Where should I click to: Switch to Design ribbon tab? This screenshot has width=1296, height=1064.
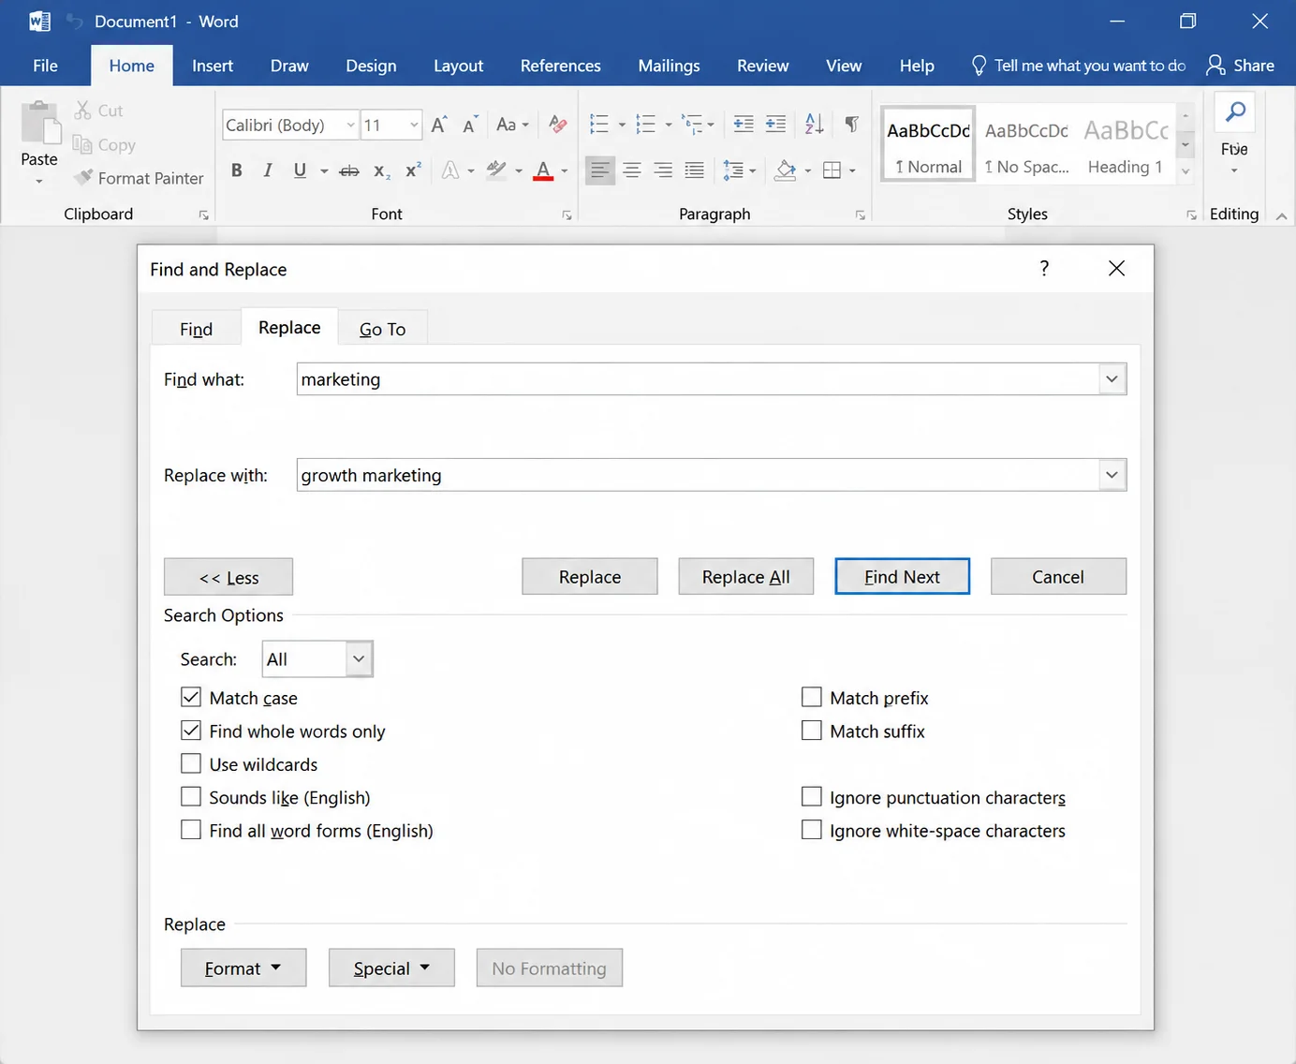tap(371, 66)
